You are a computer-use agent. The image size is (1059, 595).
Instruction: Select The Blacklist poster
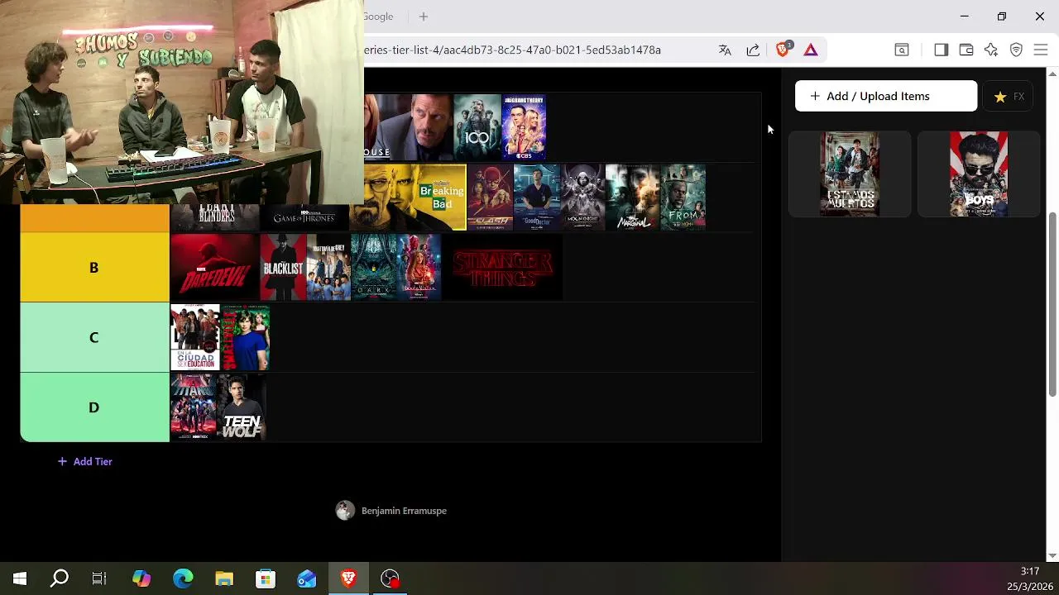[x=283, y=268]
